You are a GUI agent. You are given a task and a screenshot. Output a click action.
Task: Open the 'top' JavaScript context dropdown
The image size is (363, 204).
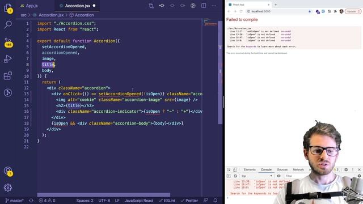tap(256, 176)
